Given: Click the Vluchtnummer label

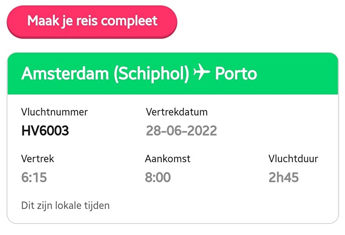Looking at the screenshot, I should [54, 112].
